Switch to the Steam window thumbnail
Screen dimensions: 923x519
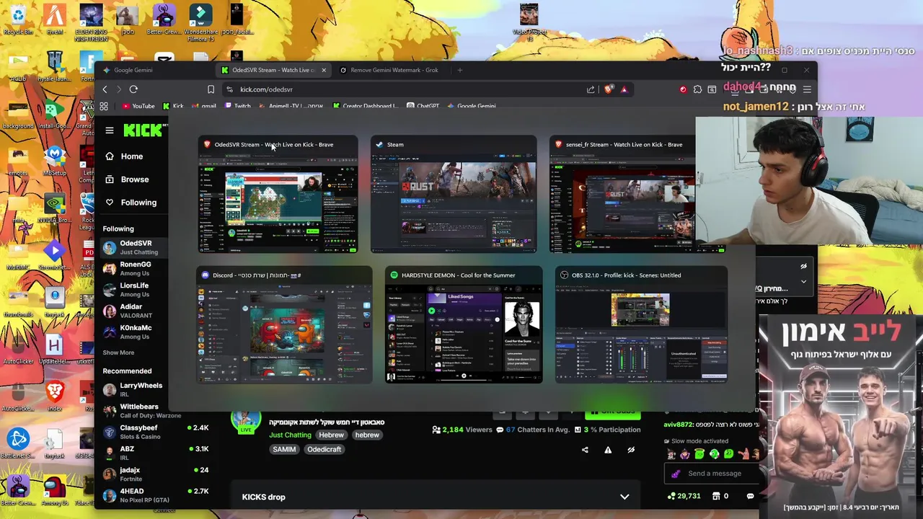[454, 194]
